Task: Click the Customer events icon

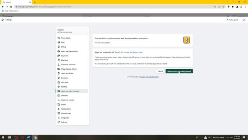Action: 59,100
